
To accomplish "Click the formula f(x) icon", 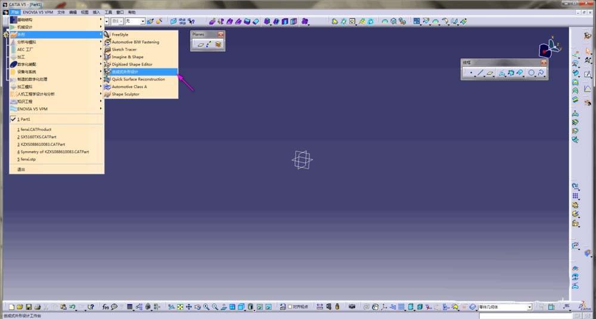I will (x=105, y=307).
